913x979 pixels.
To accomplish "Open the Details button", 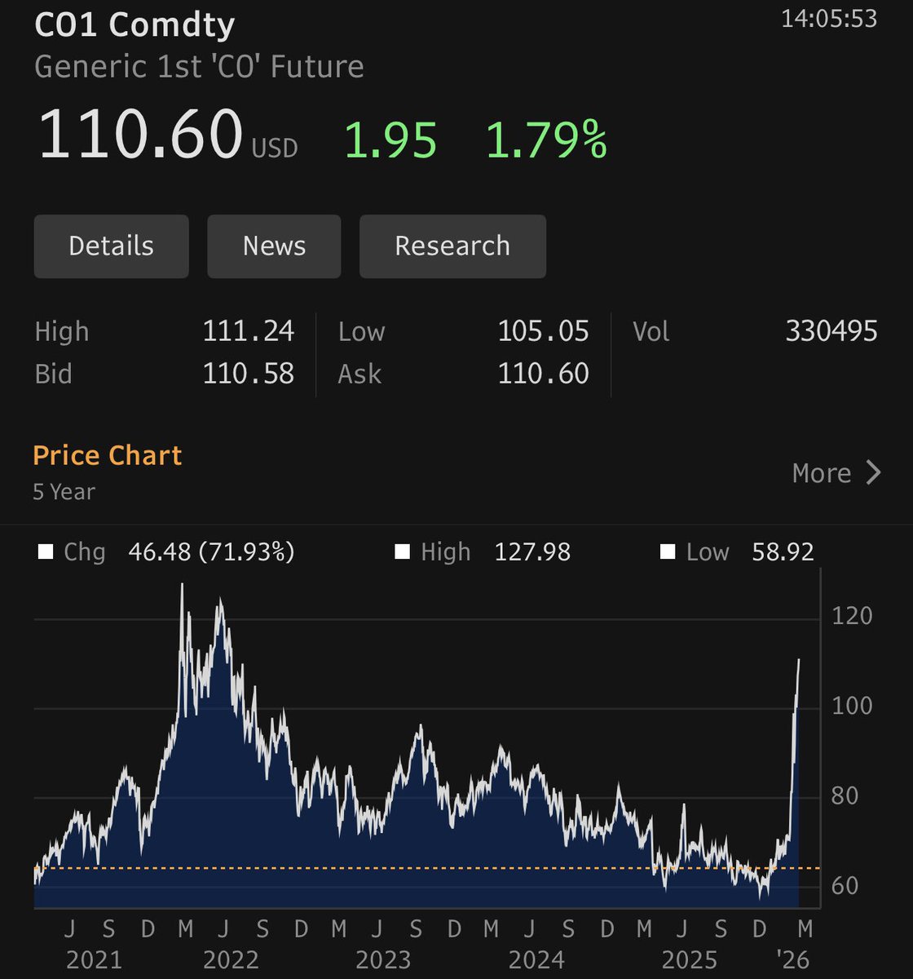I will pos(111,246).
